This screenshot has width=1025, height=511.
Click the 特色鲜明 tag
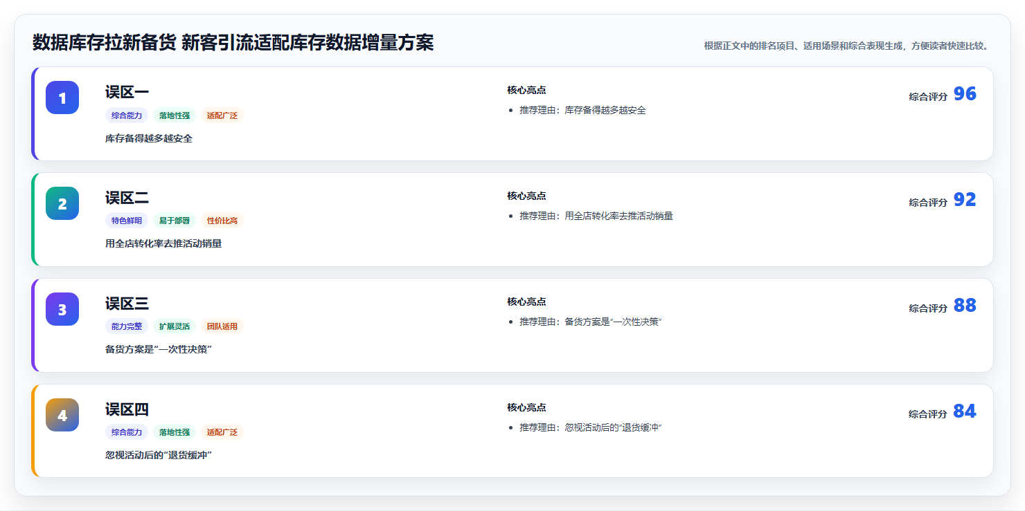coord(127,221)
